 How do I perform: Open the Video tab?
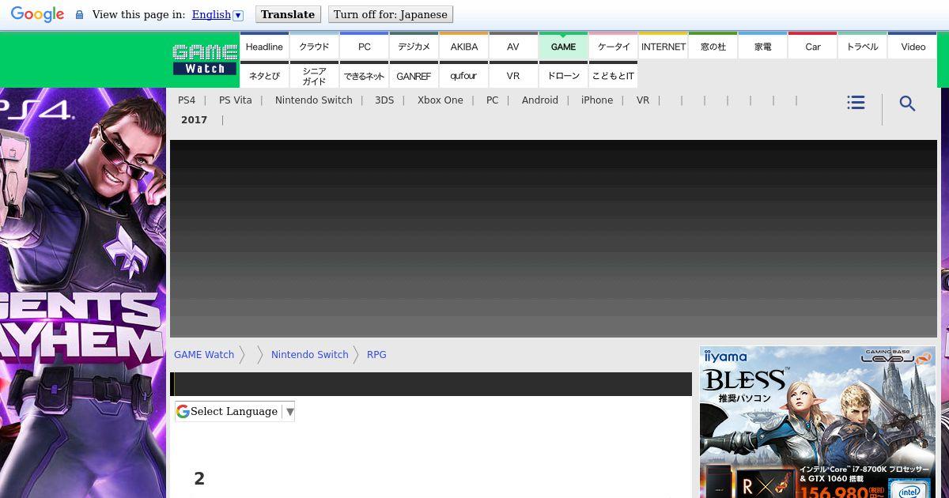point(913,46)
